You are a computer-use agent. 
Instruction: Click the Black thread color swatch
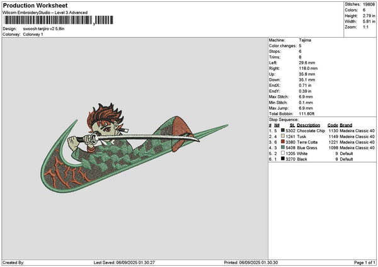[x=283, y=159]
